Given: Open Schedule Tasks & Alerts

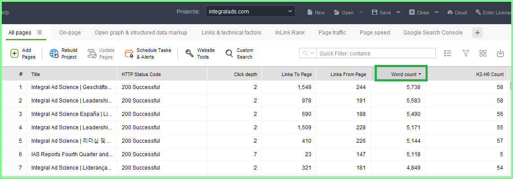Looking at the screenshot, I should (x=148, y=53).
